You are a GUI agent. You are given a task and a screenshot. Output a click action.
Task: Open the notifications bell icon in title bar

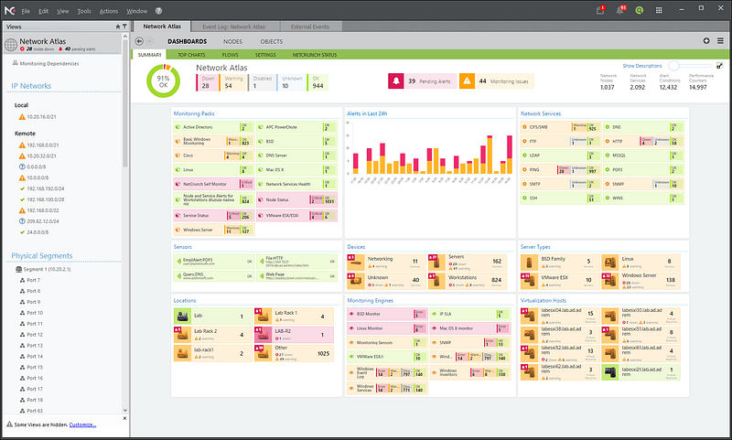point(620,10)
